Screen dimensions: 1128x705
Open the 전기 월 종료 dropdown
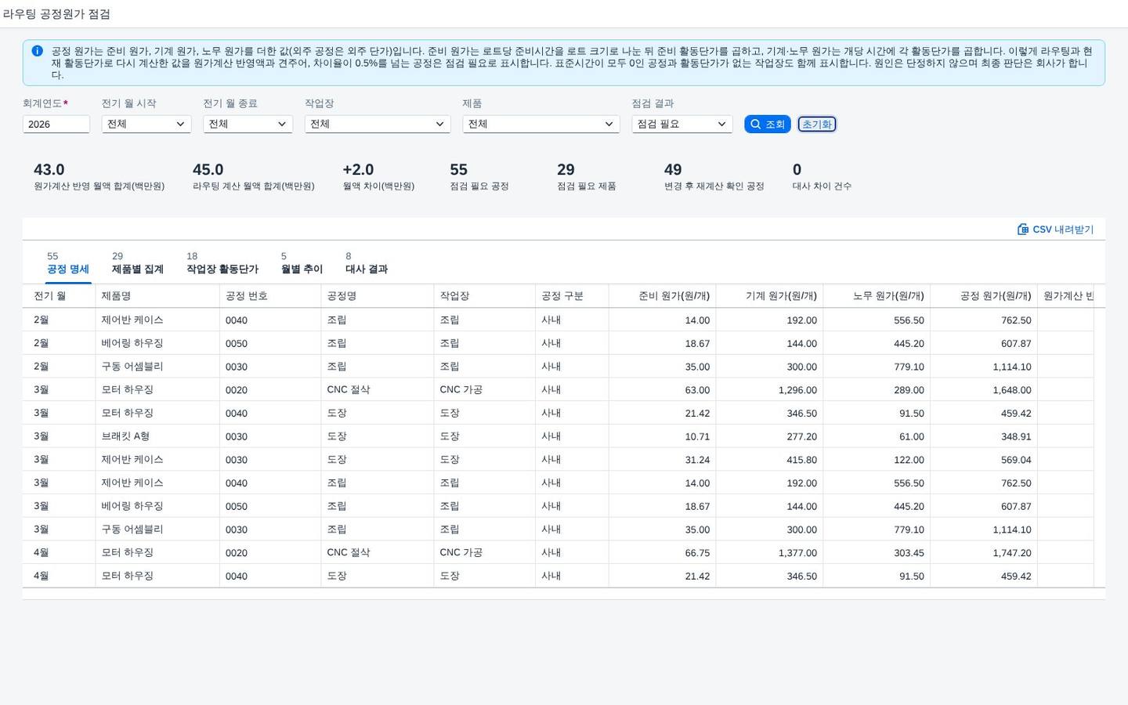(x=248, y=124)
